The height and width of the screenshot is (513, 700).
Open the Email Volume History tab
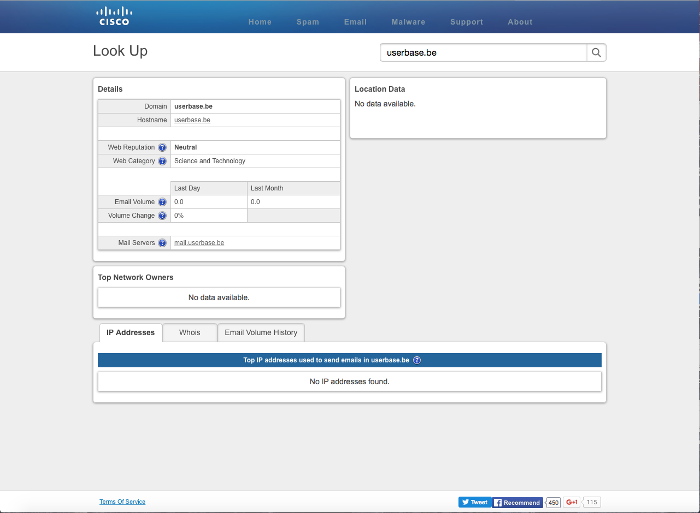[x=261, y=332]
